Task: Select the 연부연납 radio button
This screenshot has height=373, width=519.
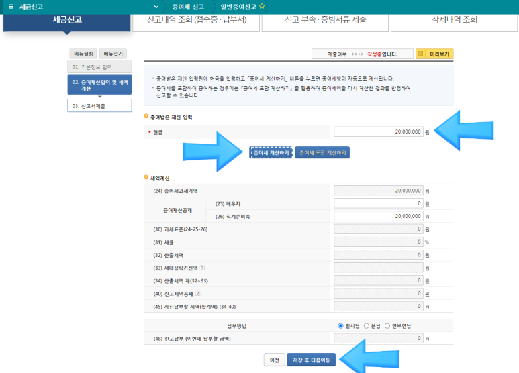Action: (x=387, y=326)
